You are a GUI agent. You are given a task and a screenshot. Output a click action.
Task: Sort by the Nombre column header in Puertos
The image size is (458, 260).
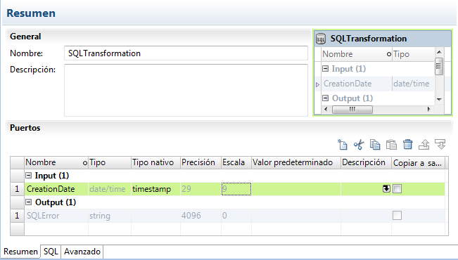[x=56, y=162]
